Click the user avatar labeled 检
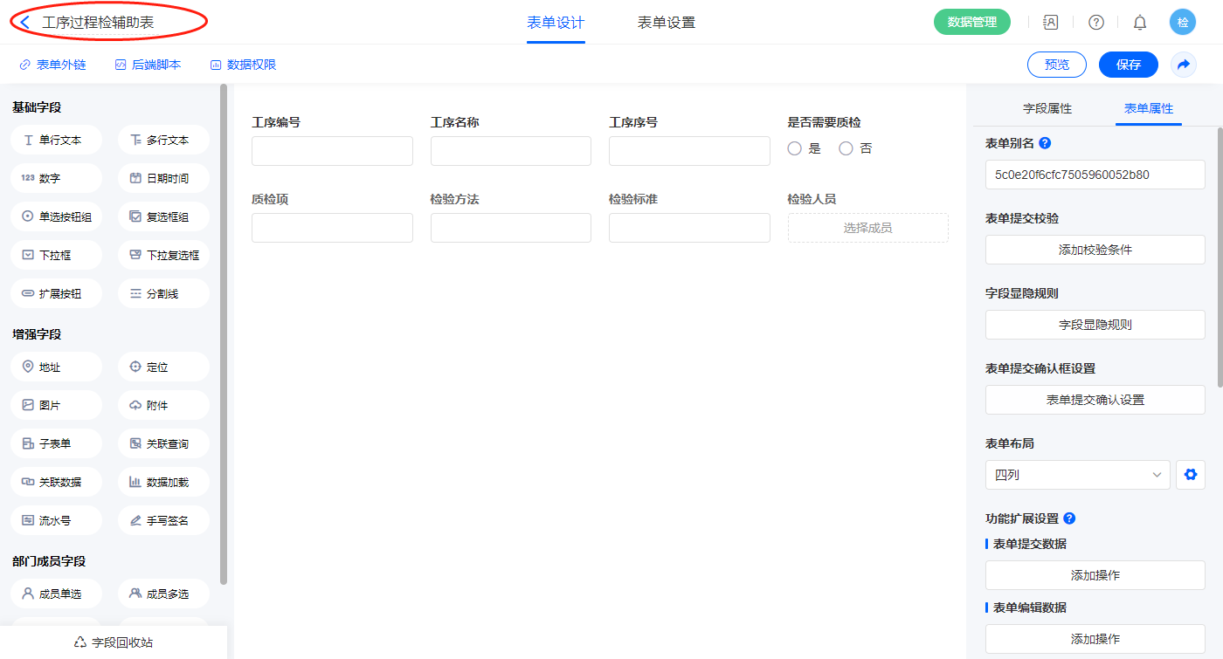This screenshot has width=1223, height=659. click(1182, 23)
